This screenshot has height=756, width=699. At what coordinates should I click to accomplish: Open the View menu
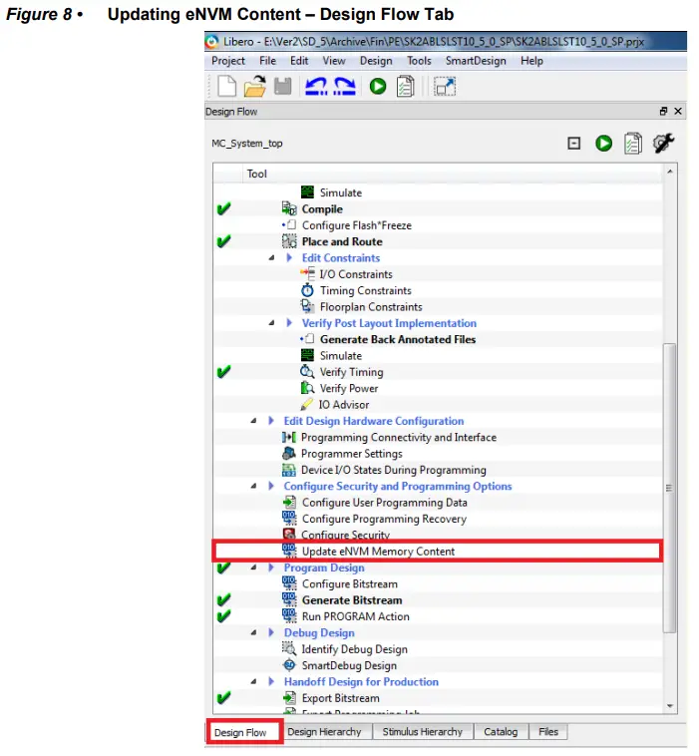click(x=334, y=61)
